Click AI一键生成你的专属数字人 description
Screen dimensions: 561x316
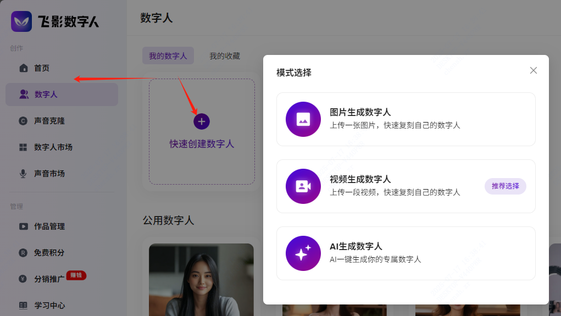pyautogui.click(x=375, y=259)
